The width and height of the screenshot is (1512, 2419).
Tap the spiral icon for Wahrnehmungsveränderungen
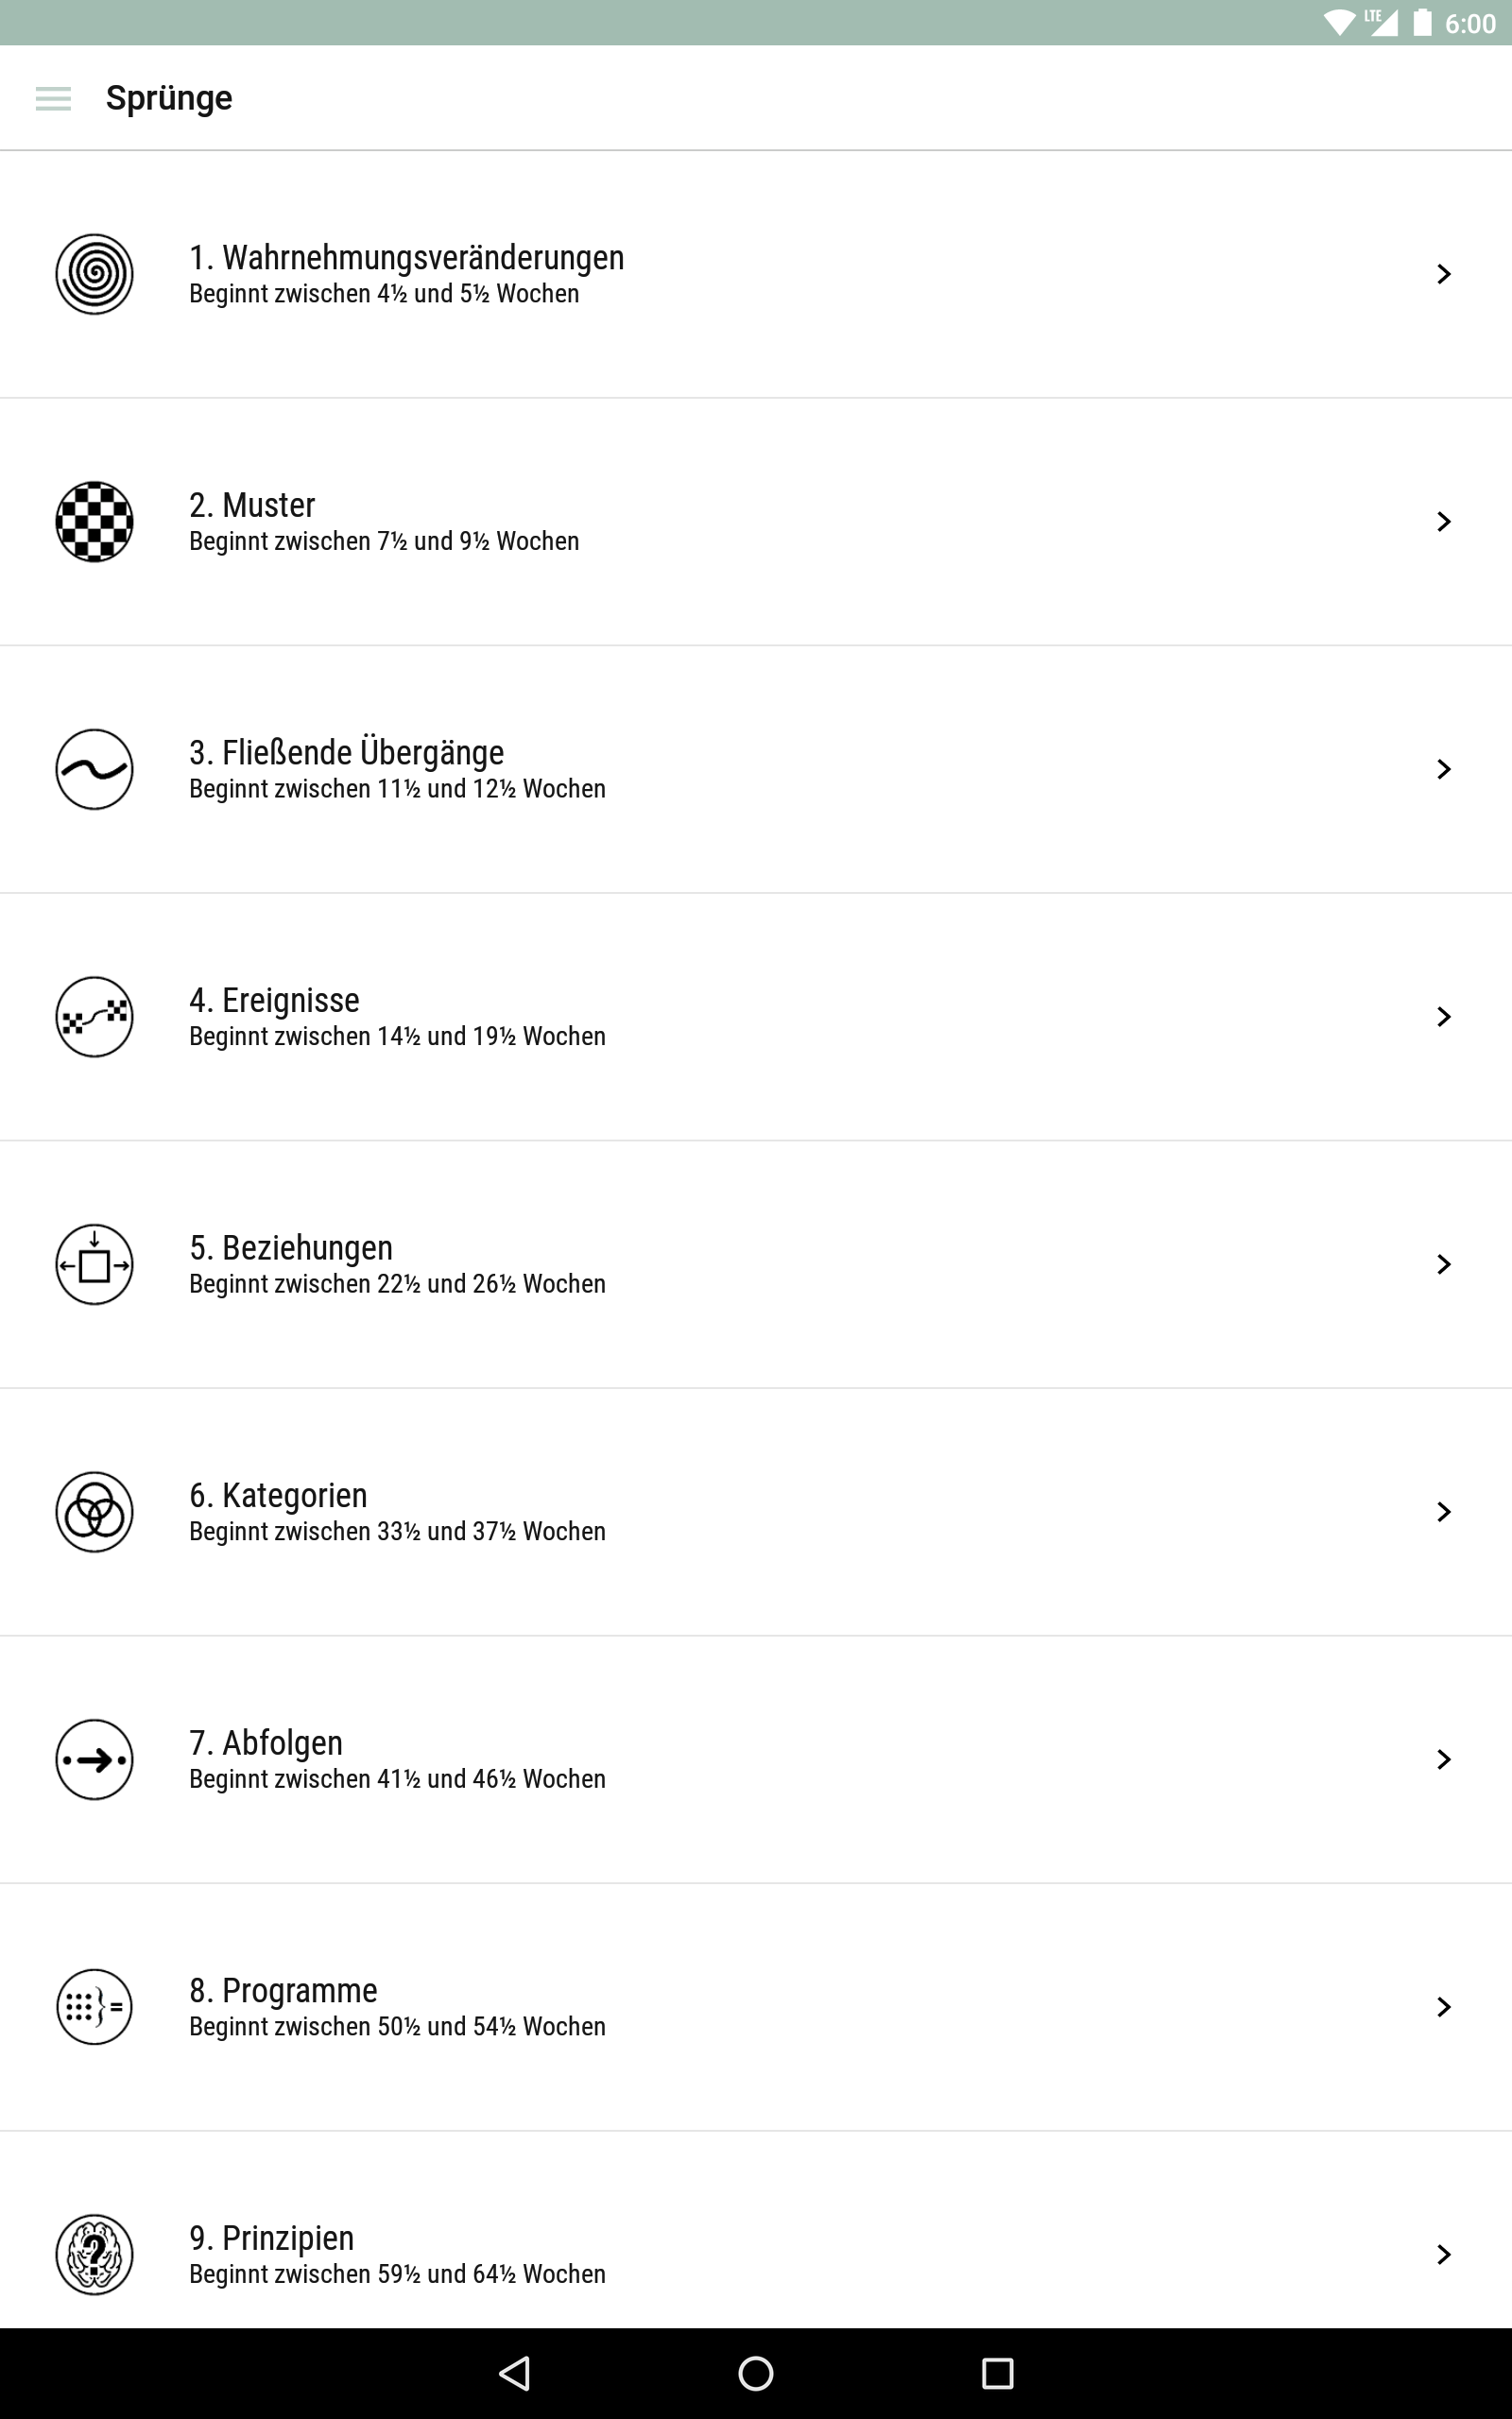pyautogui.click(x=94, y=274)
